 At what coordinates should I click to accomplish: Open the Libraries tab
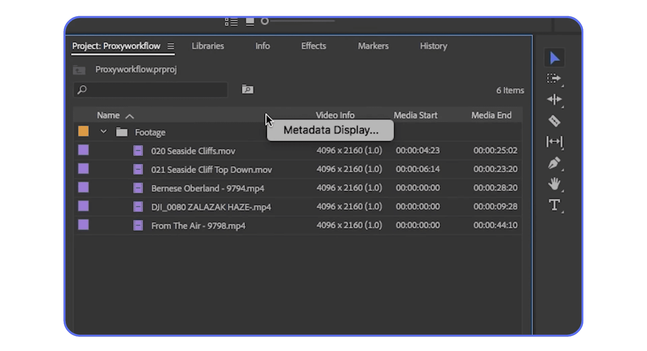pos(208,46)
